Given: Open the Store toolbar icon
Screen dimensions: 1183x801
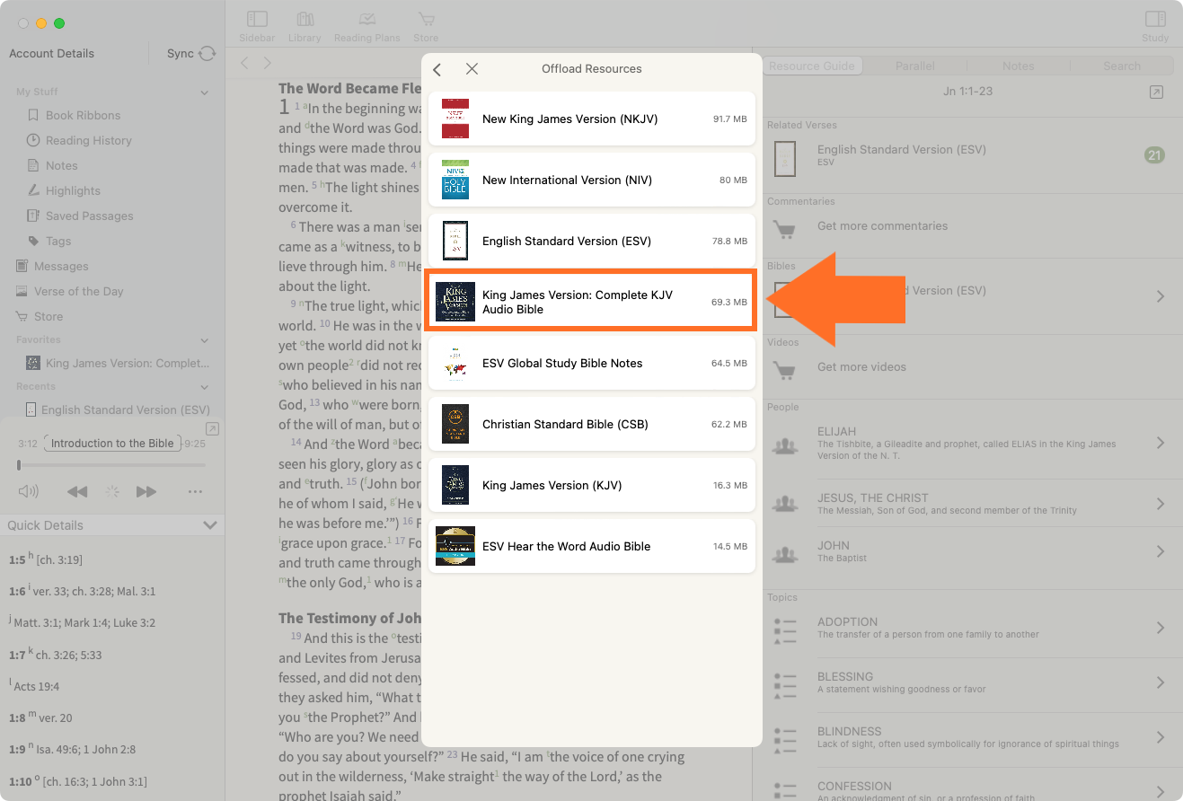Looking at the screenshot, I should [x=426, y=20].
